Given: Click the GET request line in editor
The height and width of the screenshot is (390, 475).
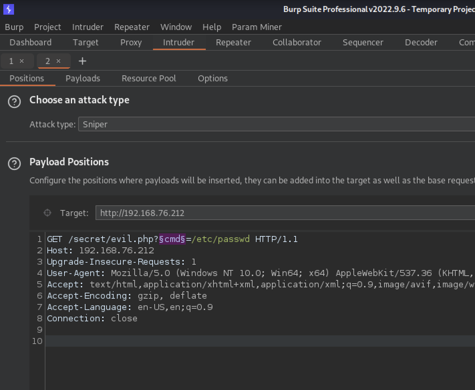Looking at the screenshot, I should click(172, 239).
